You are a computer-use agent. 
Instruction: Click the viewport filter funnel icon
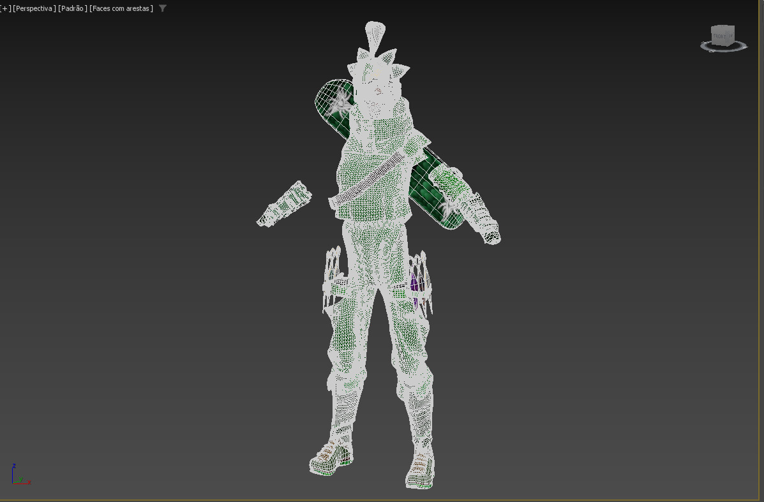pos(163,8)
